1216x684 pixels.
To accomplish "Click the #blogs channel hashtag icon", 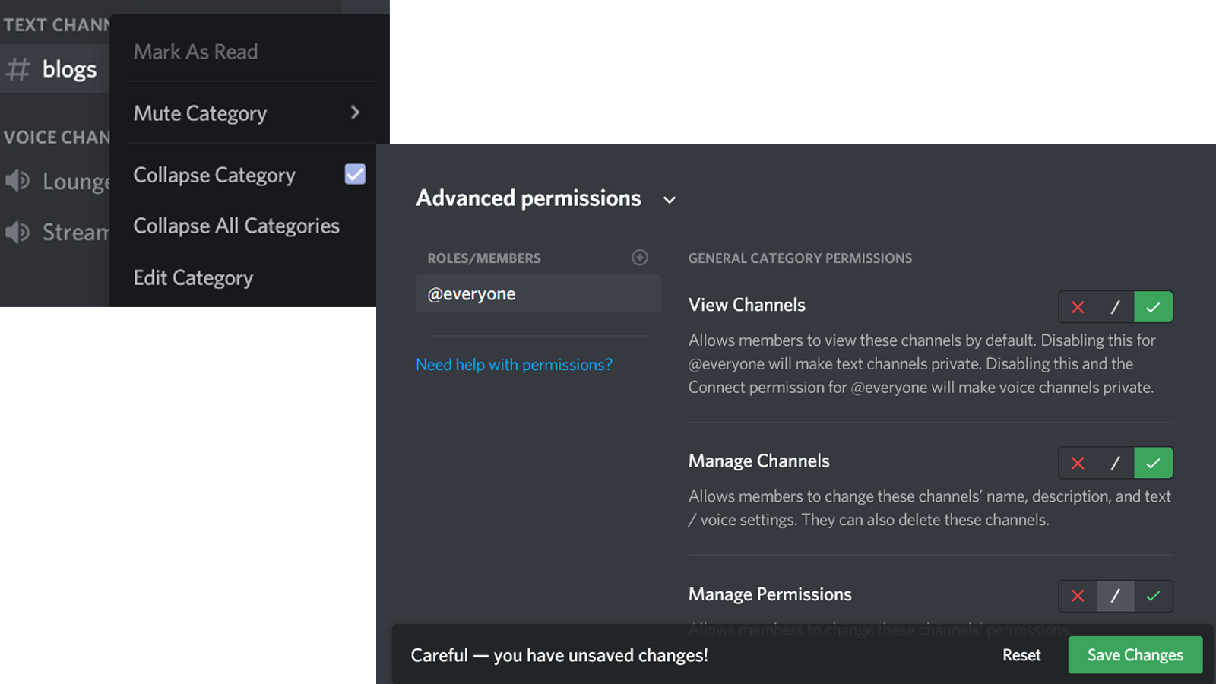I will click(18, 68).
